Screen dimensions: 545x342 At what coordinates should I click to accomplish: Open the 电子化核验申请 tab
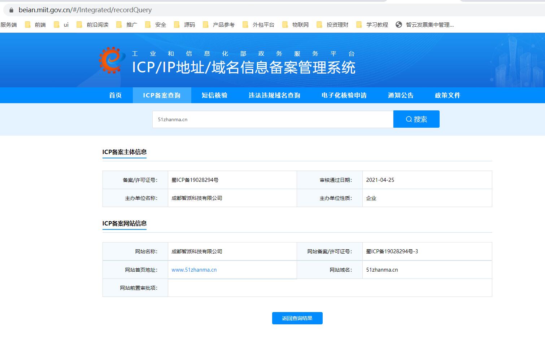click(x=344, y=95)
